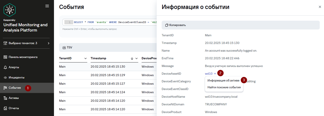Click DeviceNtDomain value TRUECOMPANY
Viewport: 324px width, 116px height.
coord(216,104)
